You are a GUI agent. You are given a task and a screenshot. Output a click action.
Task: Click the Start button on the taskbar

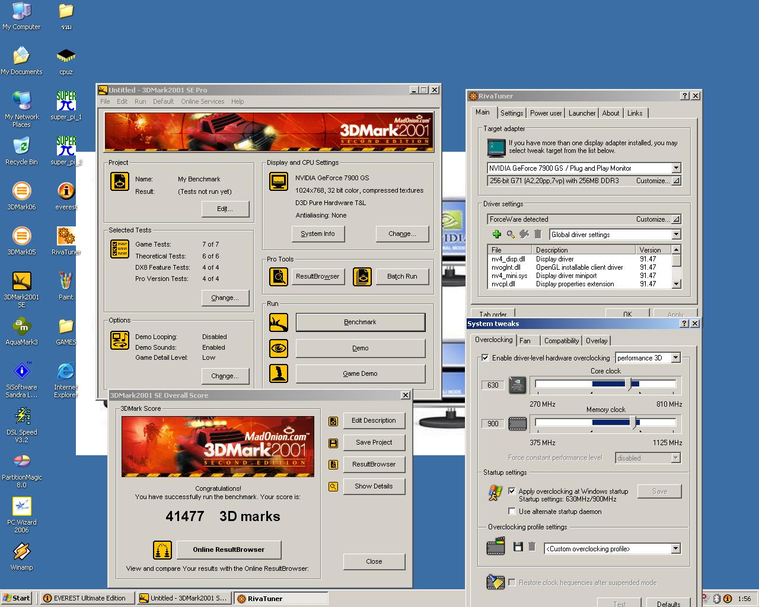click(17, 598)
